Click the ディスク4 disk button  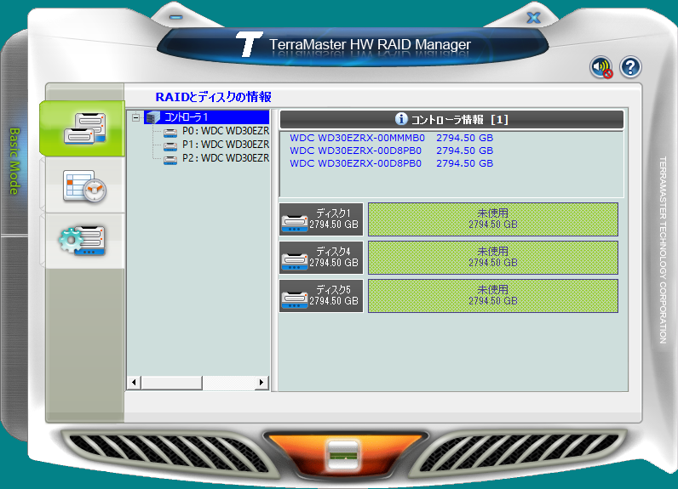pos(321,258)
